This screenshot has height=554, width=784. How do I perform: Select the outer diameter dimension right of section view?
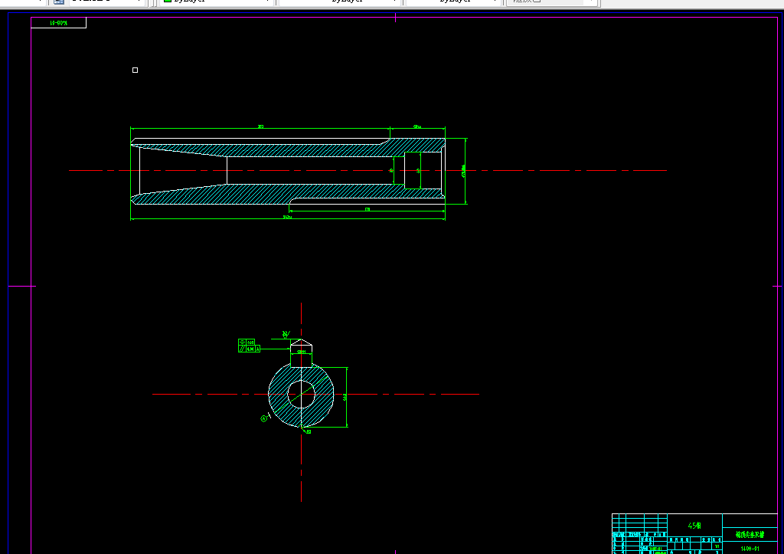point(465,171)
